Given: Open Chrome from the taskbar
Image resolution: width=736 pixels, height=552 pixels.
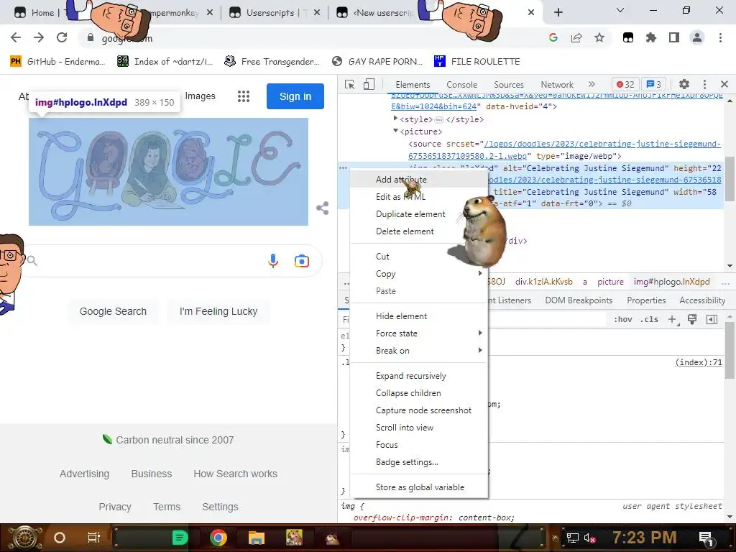Looking at the screenshot, I should [218, 538].
